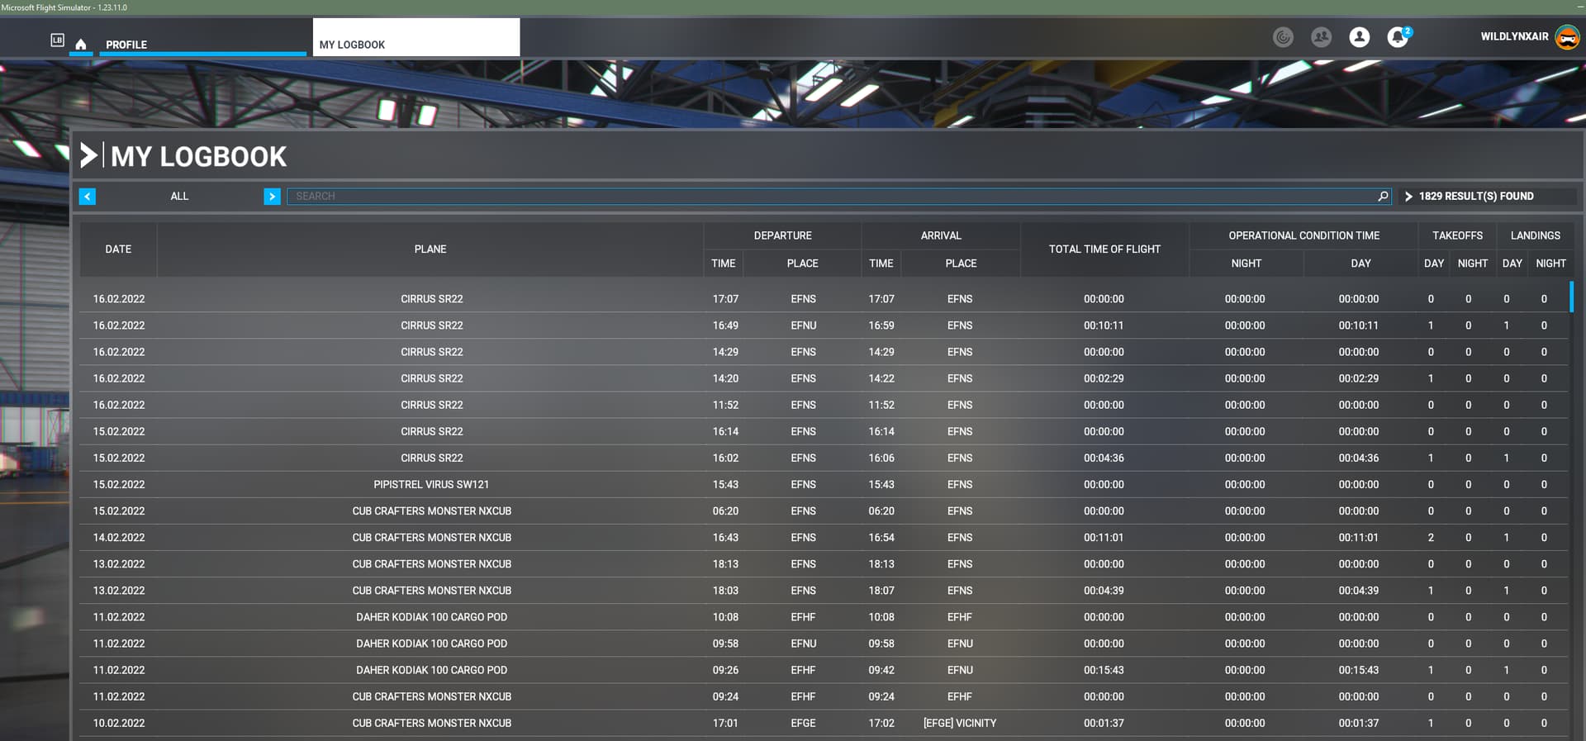Open the PROFILE tab
Image resolution: width=1586 pixels, height=741 pixels.
point(126,45)
